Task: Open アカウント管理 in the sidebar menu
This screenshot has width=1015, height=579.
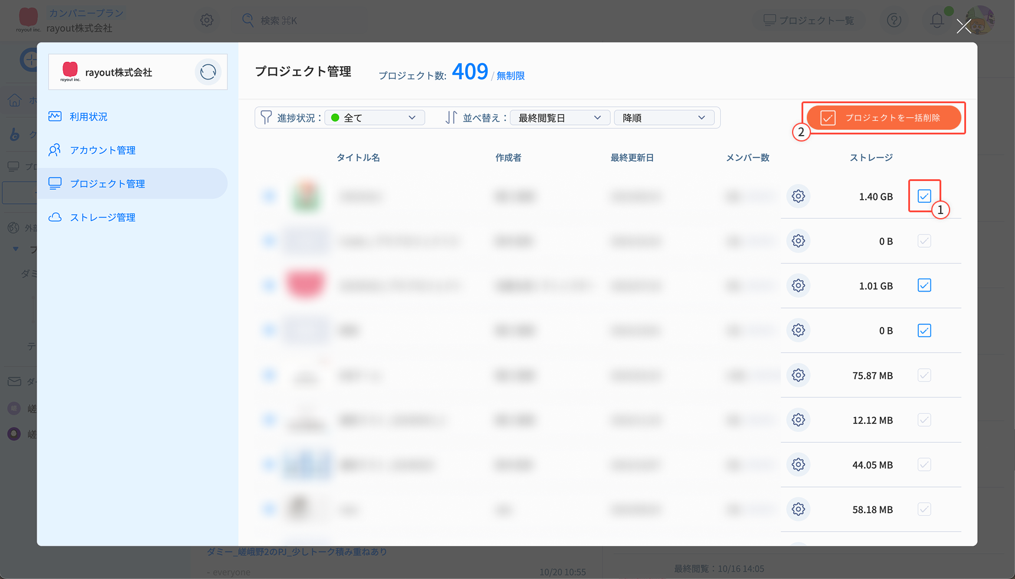Action: coord(103,150)
